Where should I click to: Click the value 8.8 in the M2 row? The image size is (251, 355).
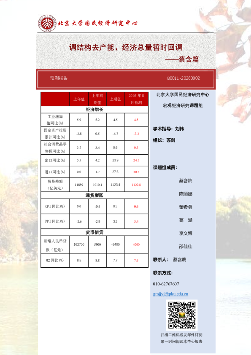coord(97,261)
